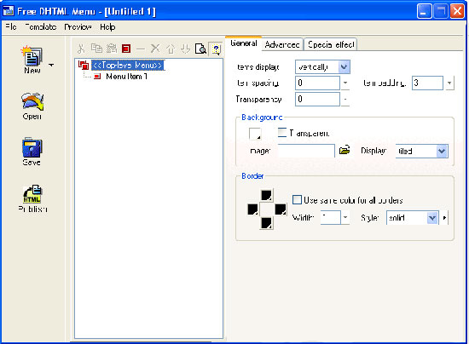Open the Help menu
Viewport: 469px width, 344px height.
click(107, 27)
